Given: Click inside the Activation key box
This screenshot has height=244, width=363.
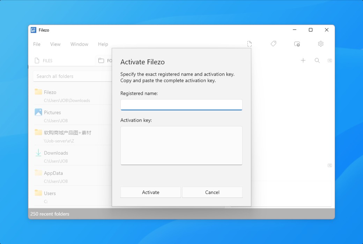Looking at the screenshot, I should [181, 145].
